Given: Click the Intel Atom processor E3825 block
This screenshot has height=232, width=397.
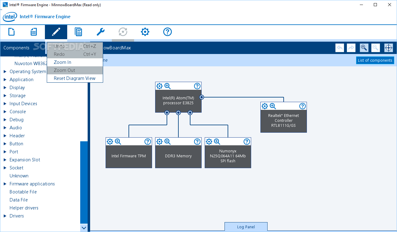Looking at the screenshot, I should click(178, 101).
